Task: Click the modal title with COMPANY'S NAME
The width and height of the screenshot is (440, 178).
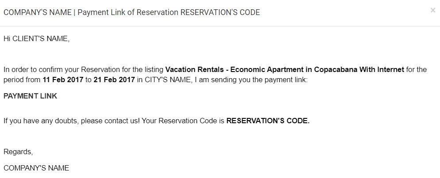Action: point(38,12)
